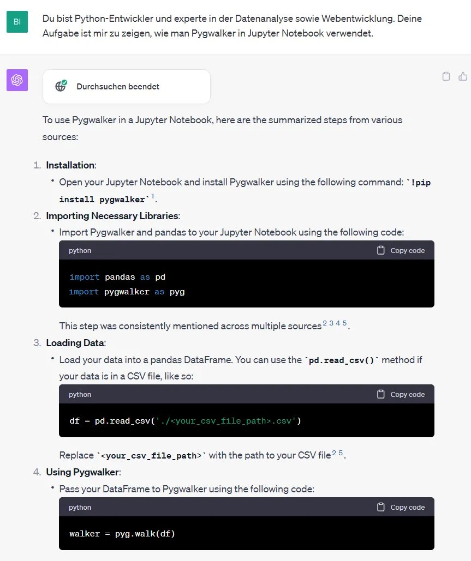Click the 'To use Pygwalker in a Jupyter' intro

[x=222, y=128]
